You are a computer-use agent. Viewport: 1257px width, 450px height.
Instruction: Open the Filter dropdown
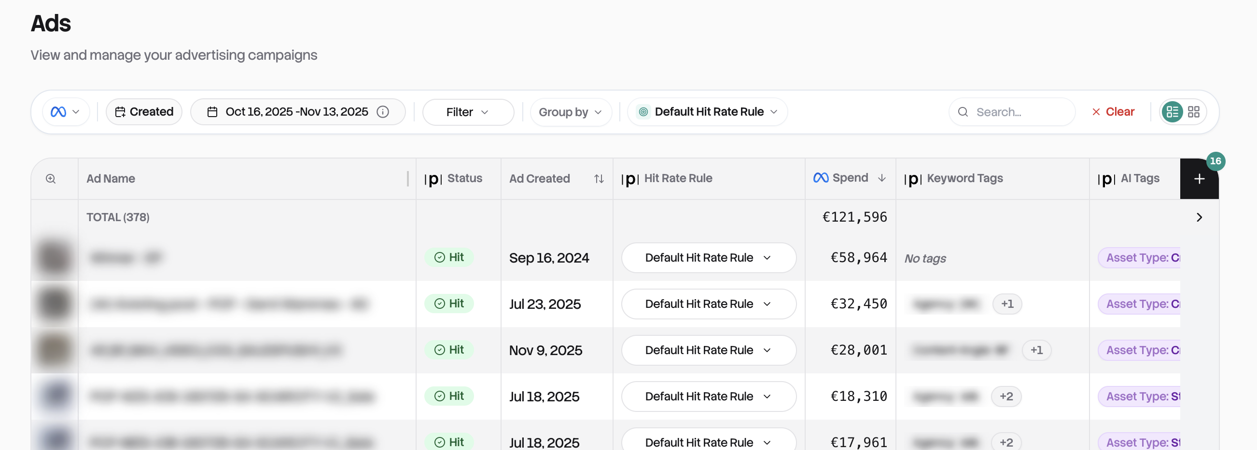[467, 112]
